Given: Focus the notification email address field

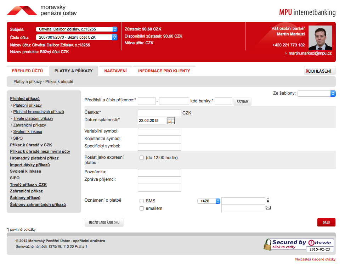Looking at the screenshot, I should pyautogui.click(x=243, y=208).
